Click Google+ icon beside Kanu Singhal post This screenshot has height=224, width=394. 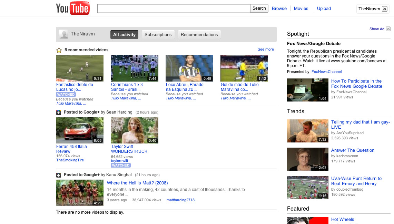coord(59,175)
